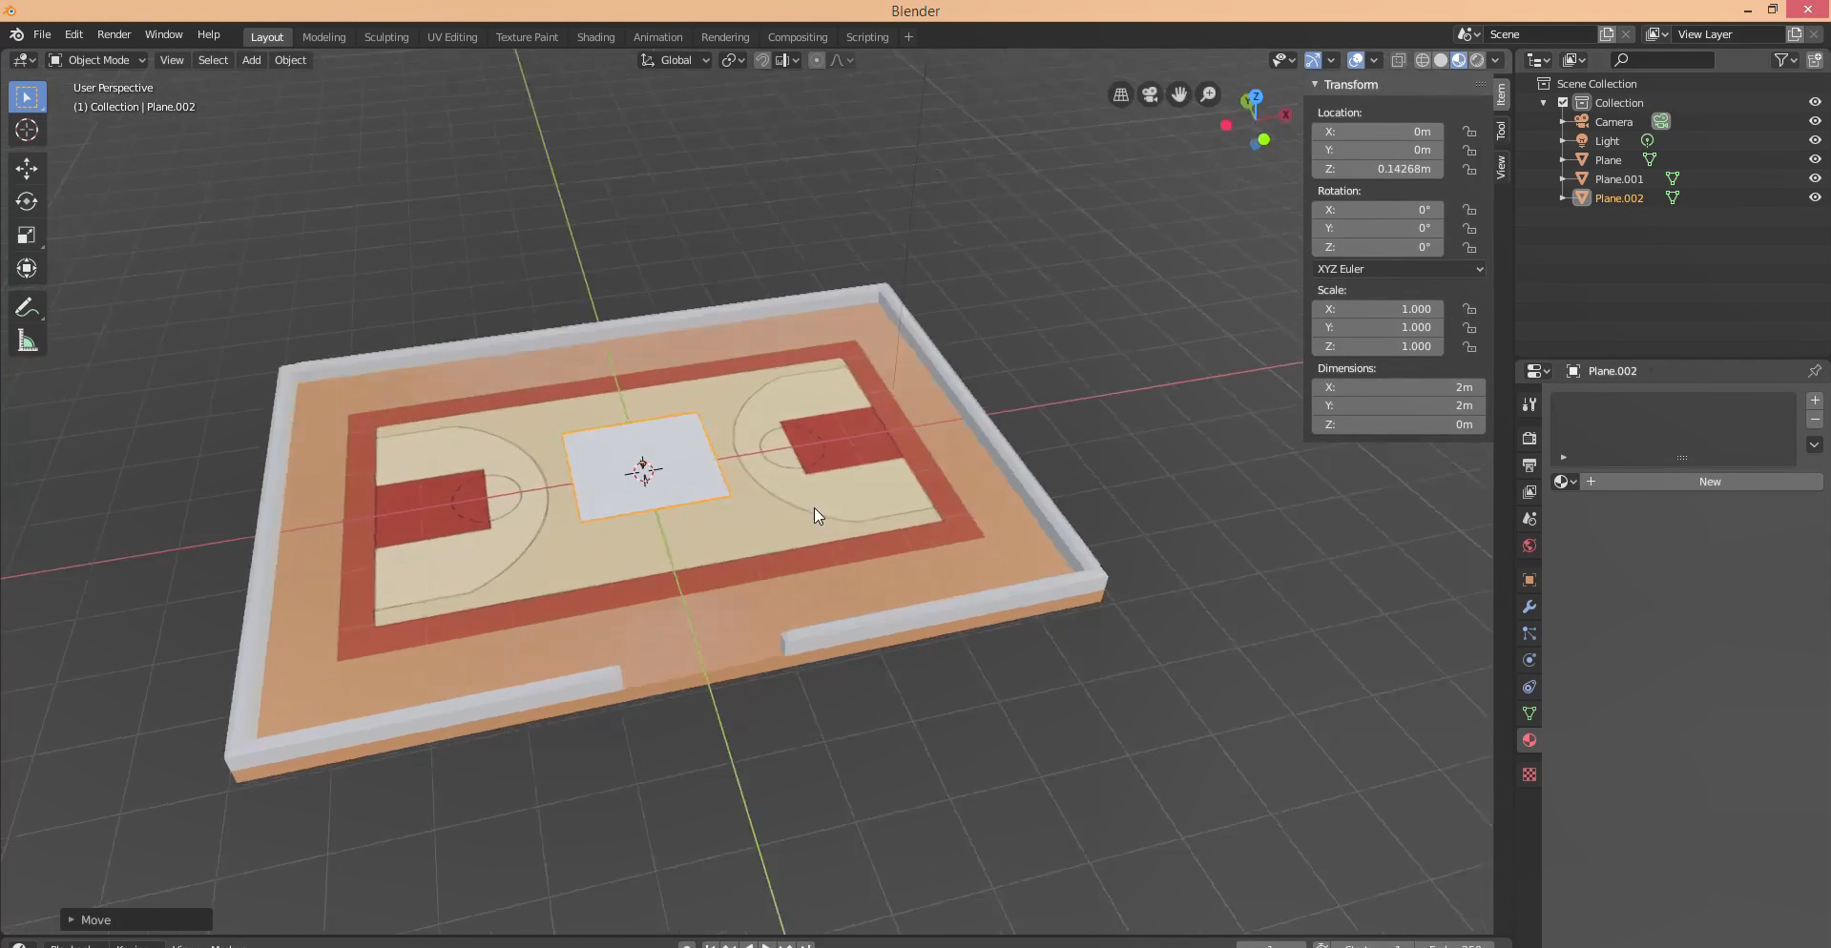This screenshot has width=1831, height=948.
Task: Hide Plane.001 using its eye icon
Action: coord(1815,178)
